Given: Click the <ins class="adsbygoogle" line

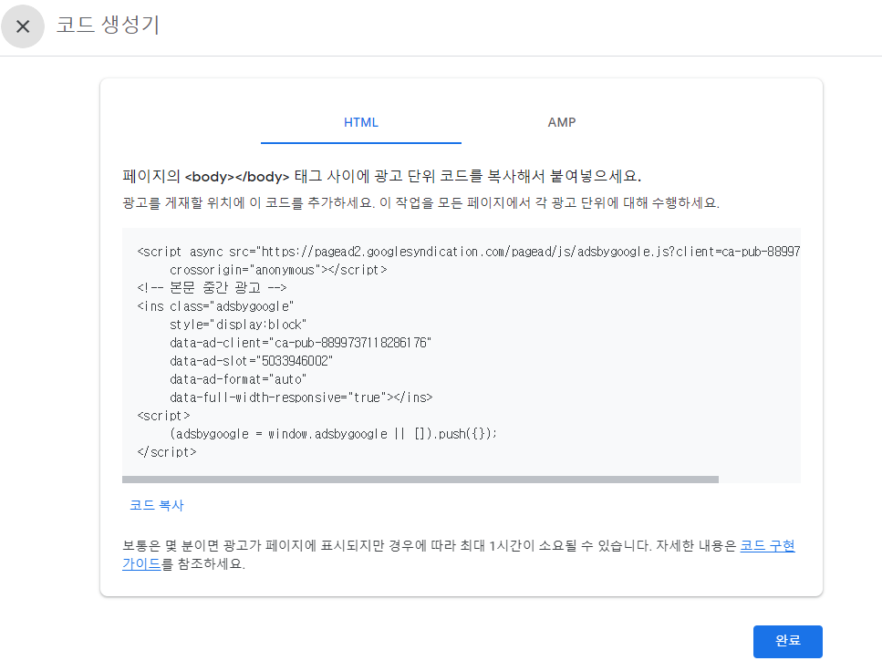Looking at the screenshot, I should click(x=215, y=306).
